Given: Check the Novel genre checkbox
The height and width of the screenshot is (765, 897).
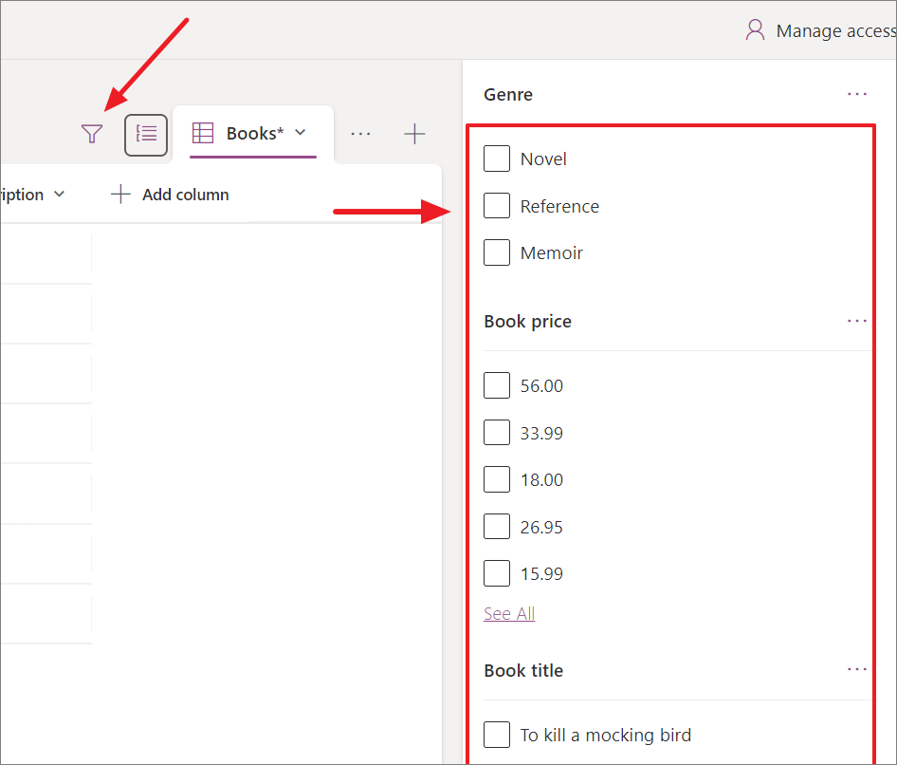Looking at the screenshot, I should 497,159.
